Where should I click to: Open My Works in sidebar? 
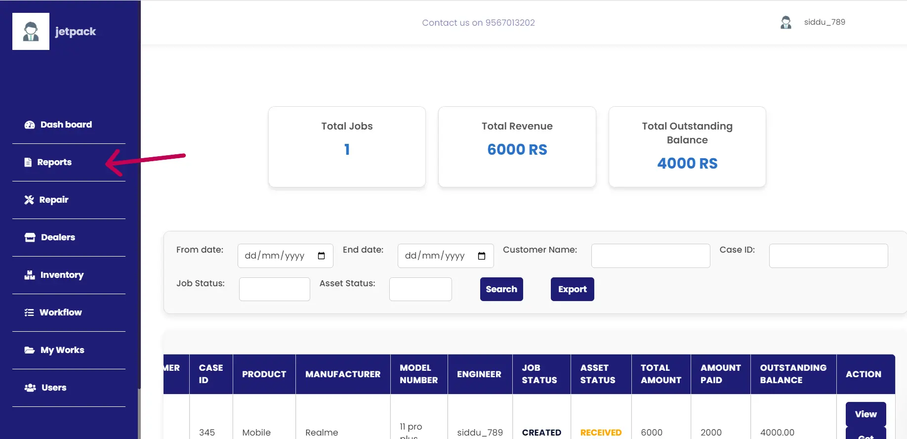[x=69, y=350]
